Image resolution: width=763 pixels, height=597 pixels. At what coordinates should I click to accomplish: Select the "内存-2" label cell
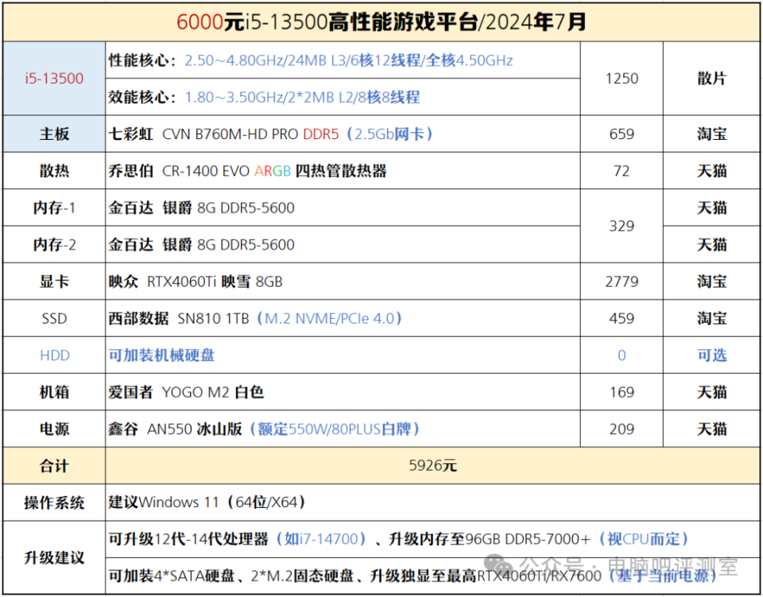(x=54, y=244)
